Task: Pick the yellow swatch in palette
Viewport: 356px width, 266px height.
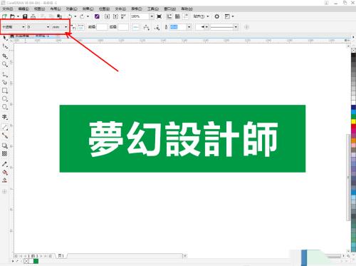Action: tap(353, 122)
